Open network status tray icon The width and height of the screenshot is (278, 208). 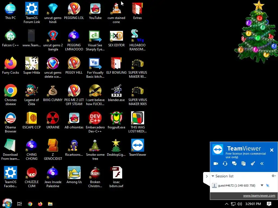233,204
